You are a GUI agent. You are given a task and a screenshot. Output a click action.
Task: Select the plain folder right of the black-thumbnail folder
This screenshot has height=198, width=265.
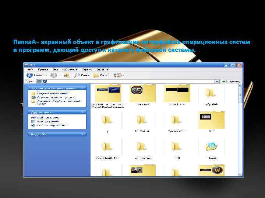(210, 93)
